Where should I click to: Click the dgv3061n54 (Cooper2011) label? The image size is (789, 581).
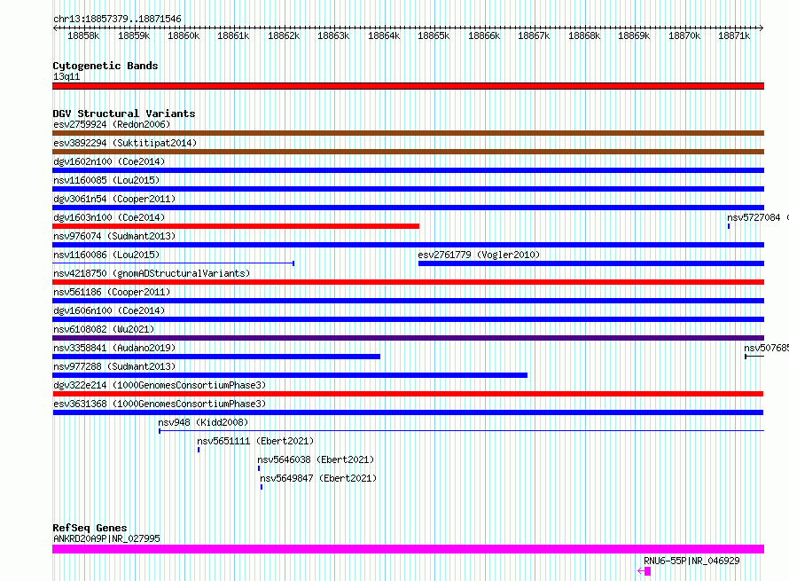click(114, 199)
